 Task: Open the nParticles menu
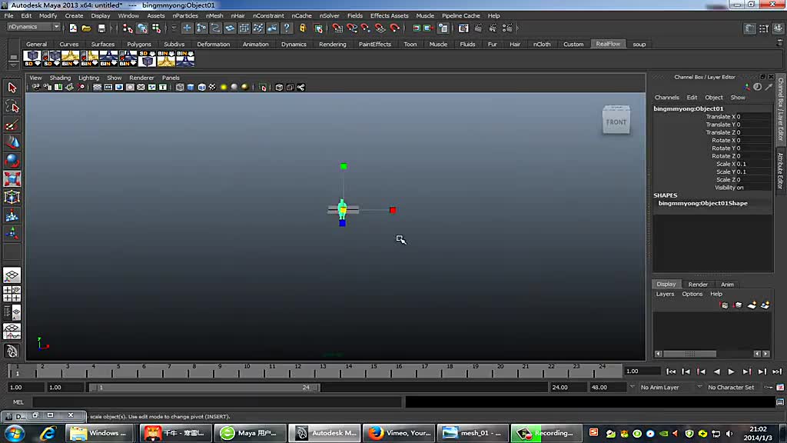coord(184,15)
